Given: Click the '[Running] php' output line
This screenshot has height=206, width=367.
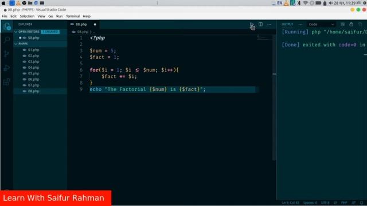Looking at the screenshot, I should [x=324, y=32].
